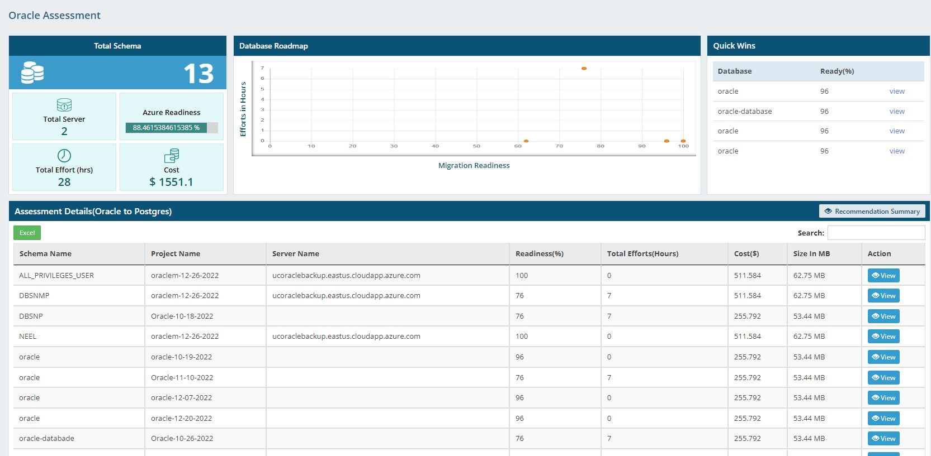Click into the Search field
Image resolution: width=931 pixels, height=456 pixels.
pos(876,233)
